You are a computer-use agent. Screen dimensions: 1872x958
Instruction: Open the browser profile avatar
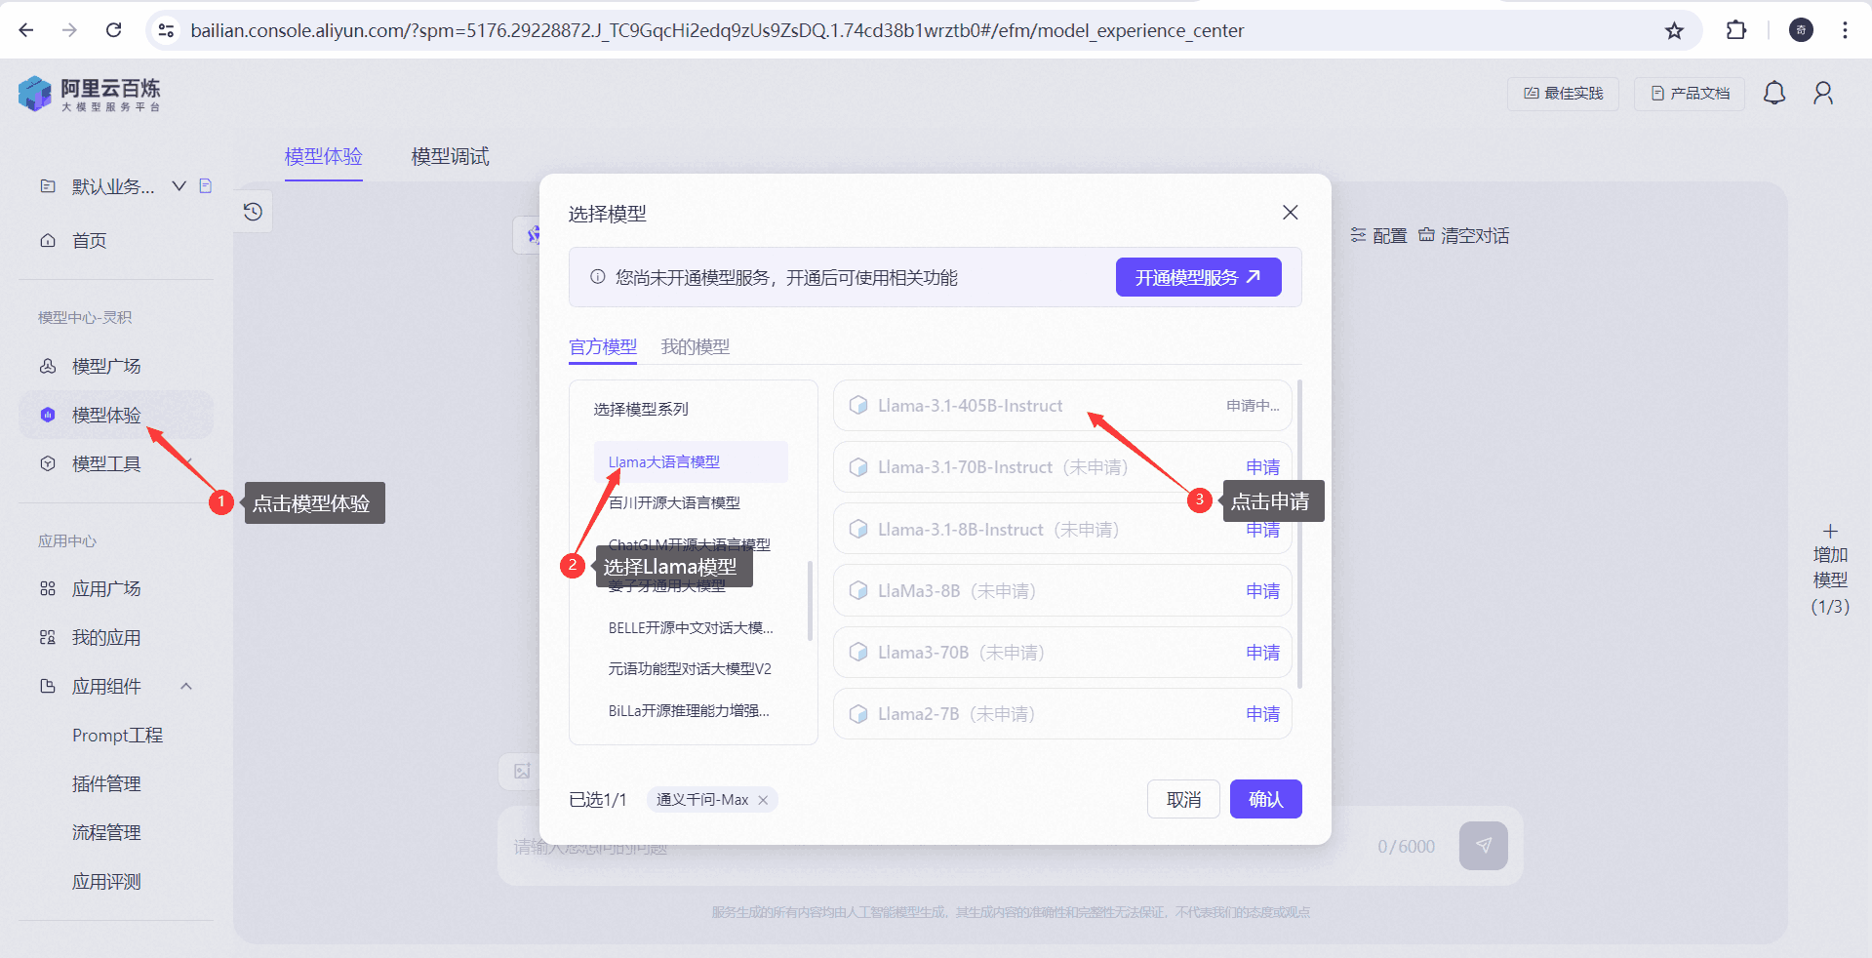point(1801,30)
